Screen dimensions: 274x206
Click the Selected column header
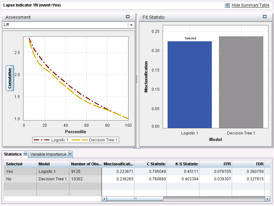pyautogui.click(x=20, y=164)
